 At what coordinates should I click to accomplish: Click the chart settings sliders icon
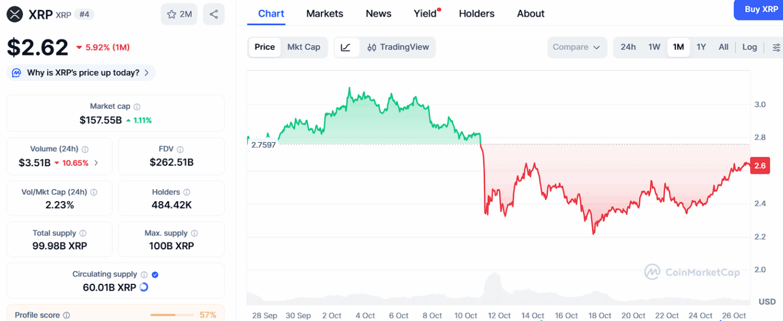click(777, 48)
